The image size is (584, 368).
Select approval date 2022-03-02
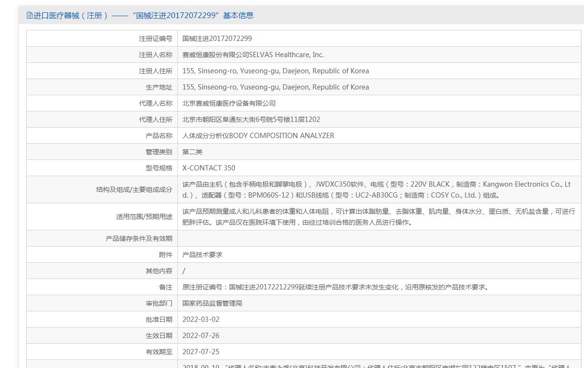click(x=201, y=319)
